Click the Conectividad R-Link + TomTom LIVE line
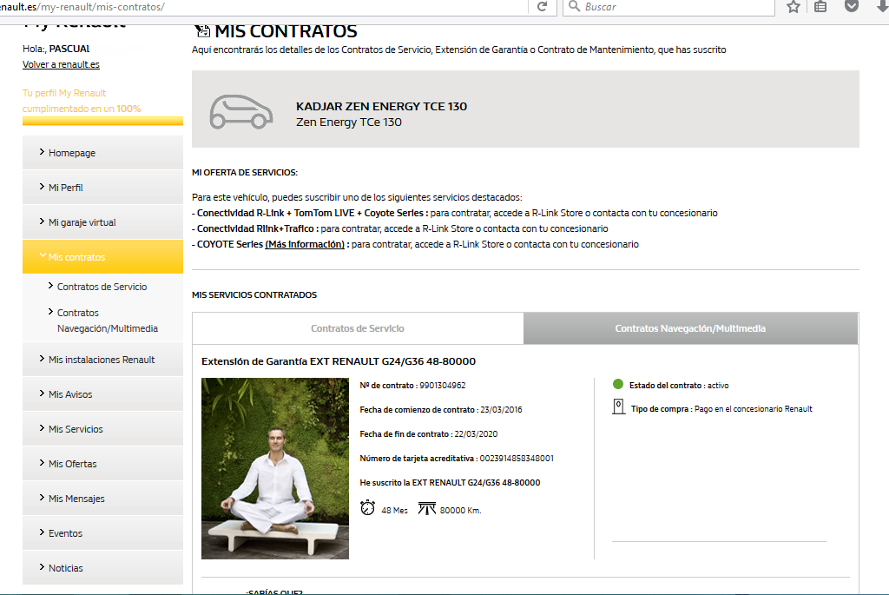The width and height of the screenshot is (889, 595). coord(455,214)
